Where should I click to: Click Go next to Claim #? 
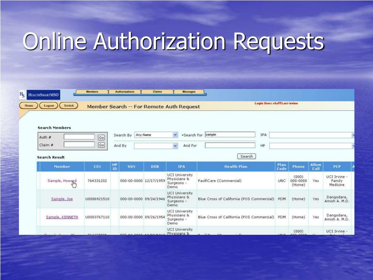tap(101, 145)
